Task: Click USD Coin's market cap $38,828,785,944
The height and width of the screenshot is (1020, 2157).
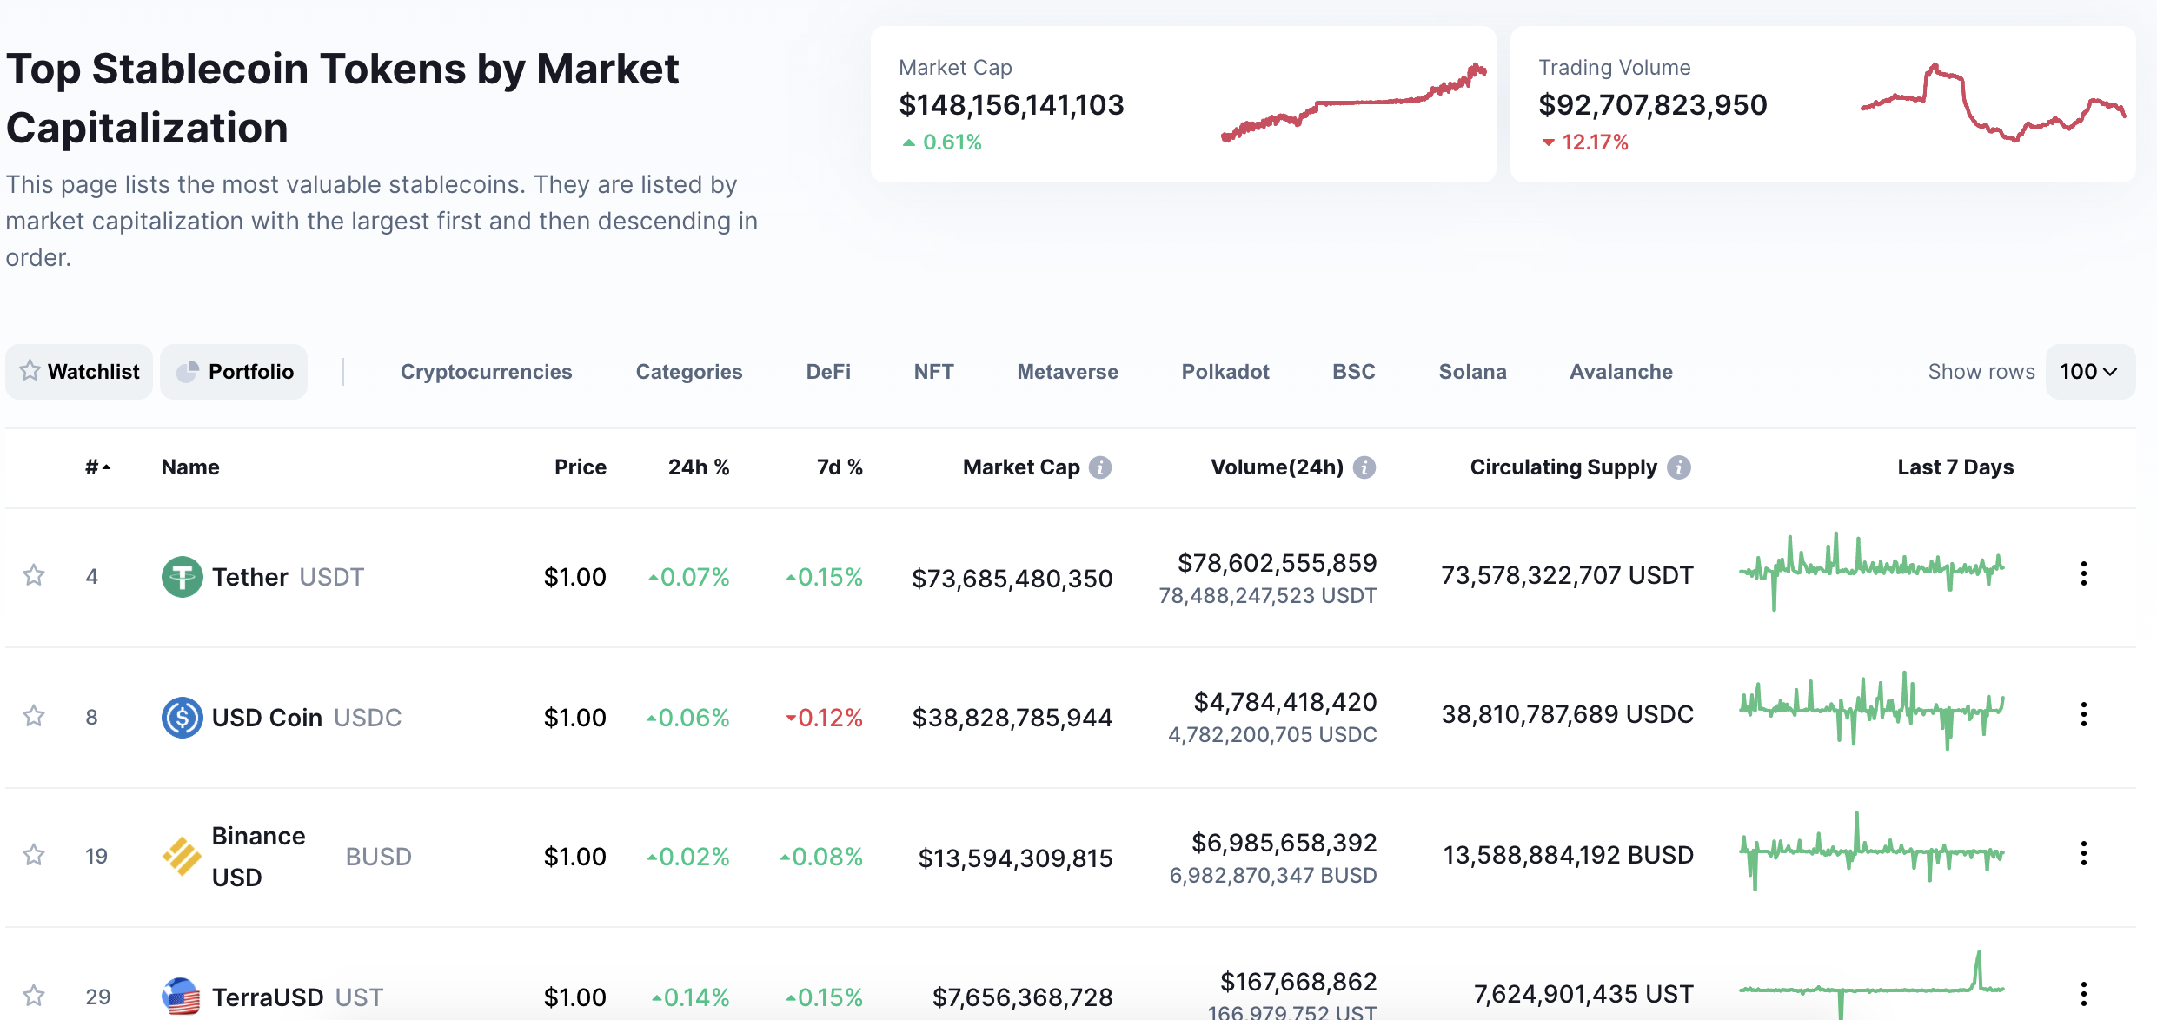Action: pyautogui.click(x=1012, y=718)
